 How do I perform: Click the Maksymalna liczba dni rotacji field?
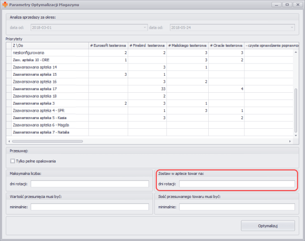coord(90,184)
